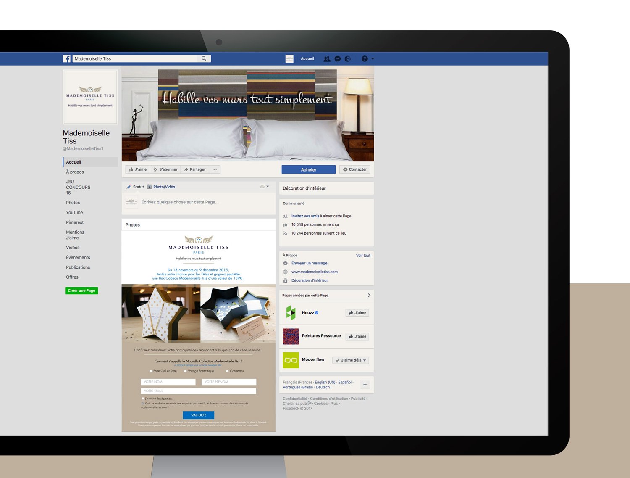Open Offres in sidebar
This screenshot has width=630, height=478.
pyautogui.click(x=72, y=277)
